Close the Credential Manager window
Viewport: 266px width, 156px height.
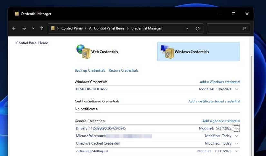(247, 14)
